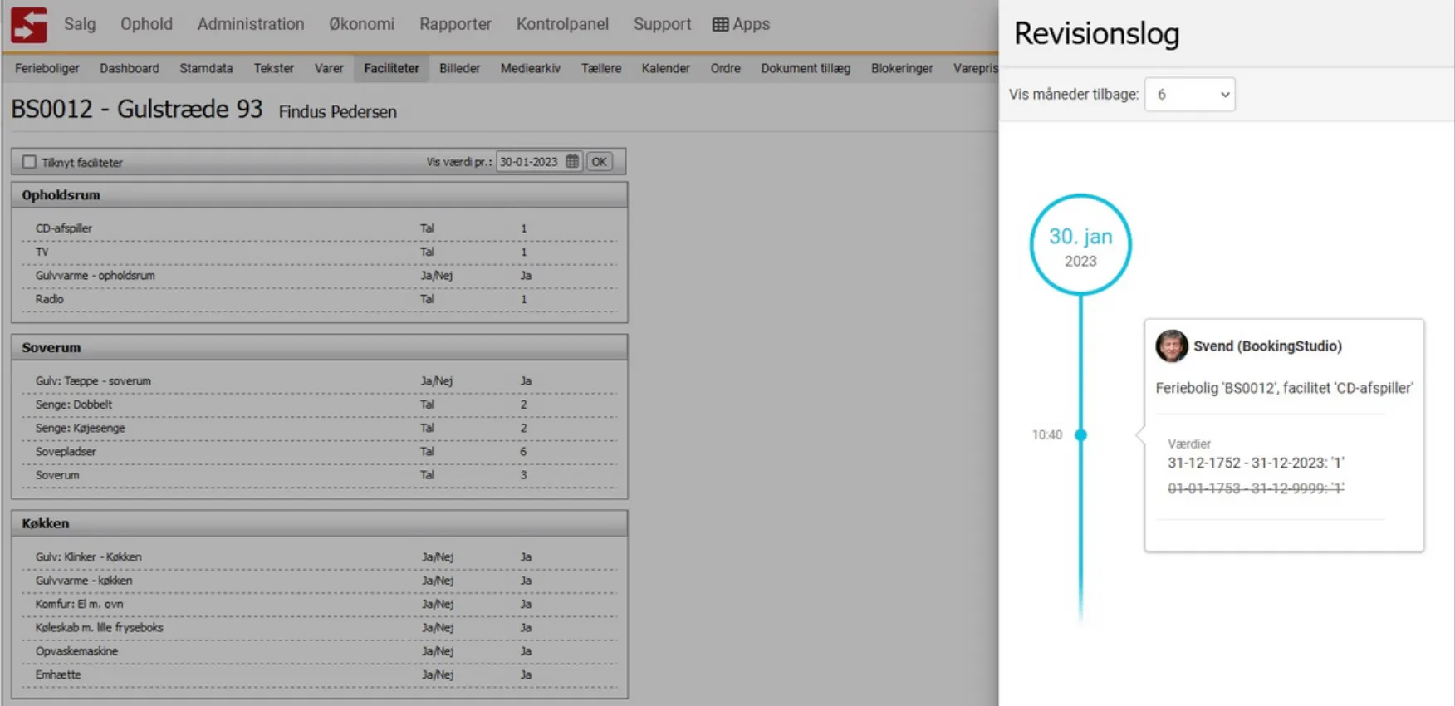1455x706 pixels.
Task: Enable the Tilknyt faciliteter checkbox
Action: pyautogui.click(x=30, y=162)
